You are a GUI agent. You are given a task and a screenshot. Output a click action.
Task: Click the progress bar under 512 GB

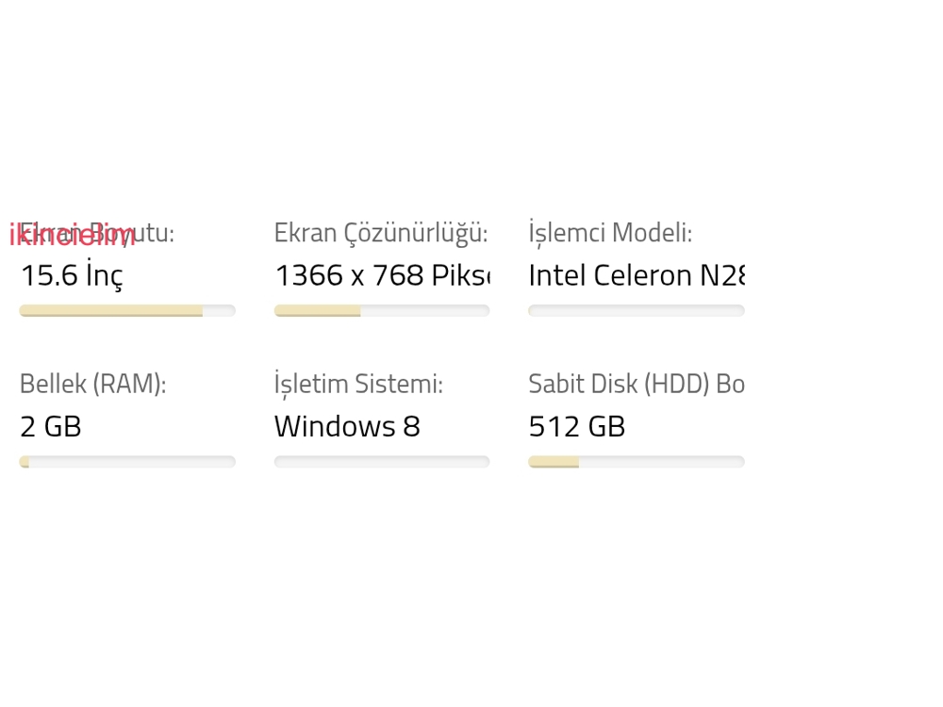point(637,462)
